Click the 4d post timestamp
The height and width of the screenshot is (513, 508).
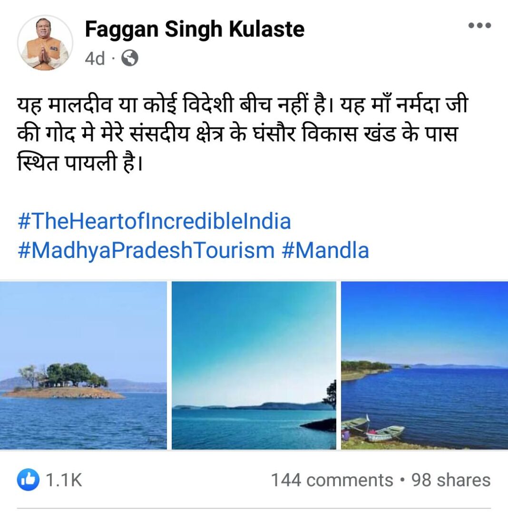(95, 58)
